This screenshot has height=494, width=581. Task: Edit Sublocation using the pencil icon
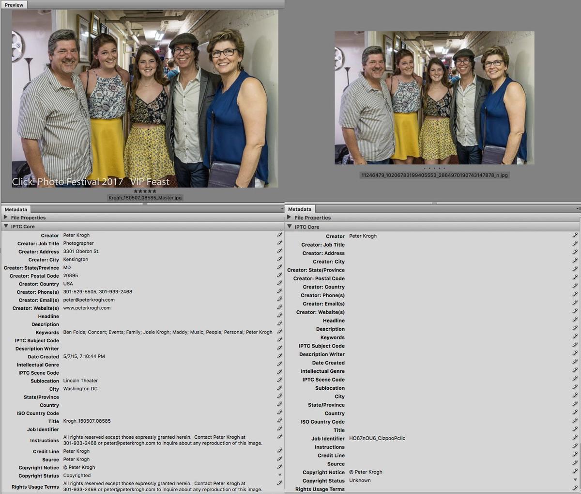280,381
